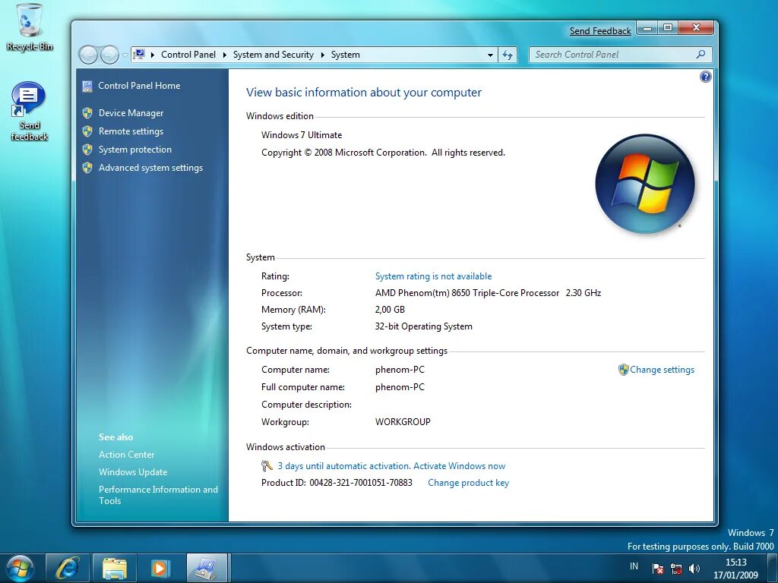This screenshot has width=778, height=583.
Task: Open Windows Explorer from the taskbar
Action: point(114,568)
